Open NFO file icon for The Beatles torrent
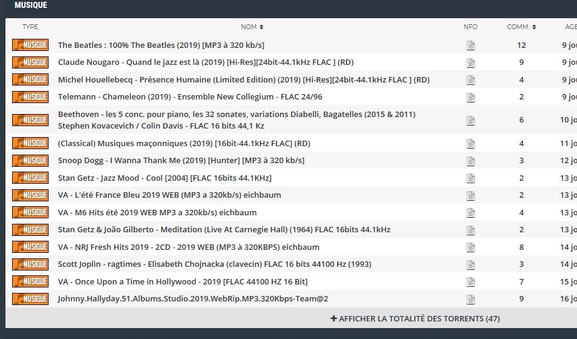This screenshot has width=577, height=339. (x=470, y=45)
